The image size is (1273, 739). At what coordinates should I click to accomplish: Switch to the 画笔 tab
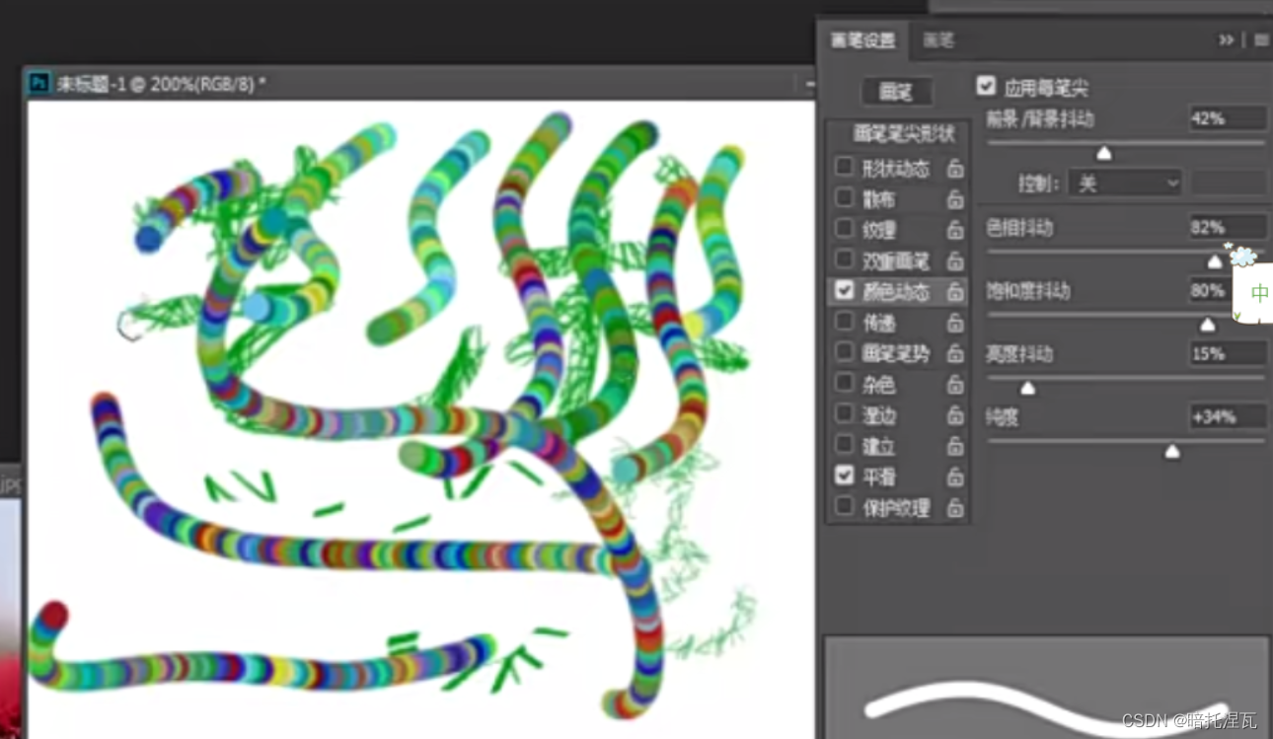click(x=938, y=40)
